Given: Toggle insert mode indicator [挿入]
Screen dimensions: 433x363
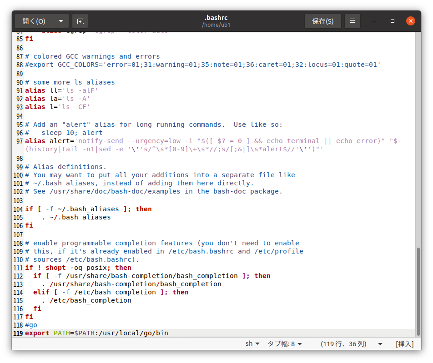Looking at the screenshot, I should [x=404, y=344].
